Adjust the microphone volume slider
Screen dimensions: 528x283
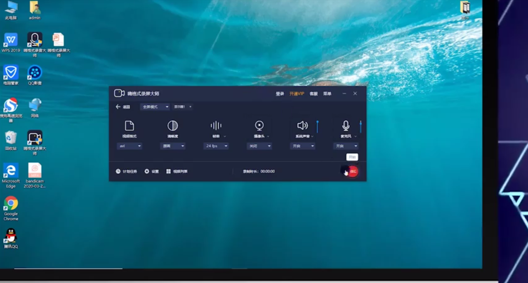point(361,126)
